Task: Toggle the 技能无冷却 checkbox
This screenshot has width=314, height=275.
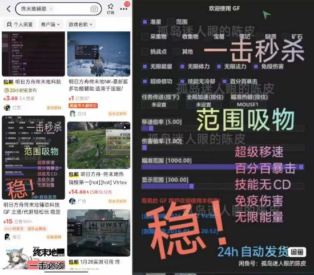Action: pyautogui.click(x=182, y=81)
